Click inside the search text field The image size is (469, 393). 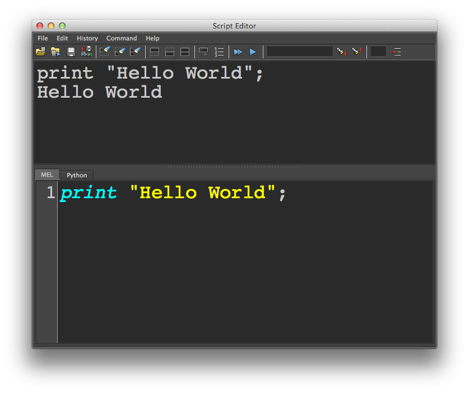click(300, 51)
